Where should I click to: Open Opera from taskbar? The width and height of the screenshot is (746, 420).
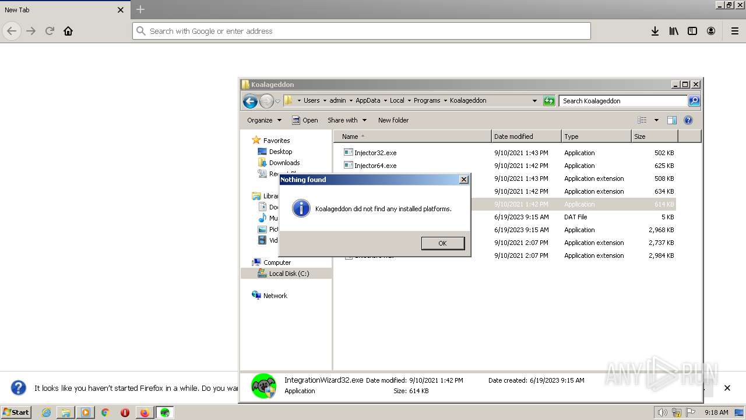[125, 412]
